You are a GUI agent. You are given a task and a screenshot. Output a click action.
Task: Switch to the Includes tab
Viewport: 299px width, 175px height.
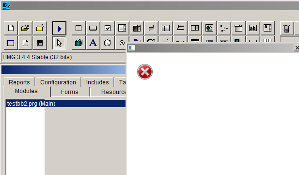pos(97,82)
